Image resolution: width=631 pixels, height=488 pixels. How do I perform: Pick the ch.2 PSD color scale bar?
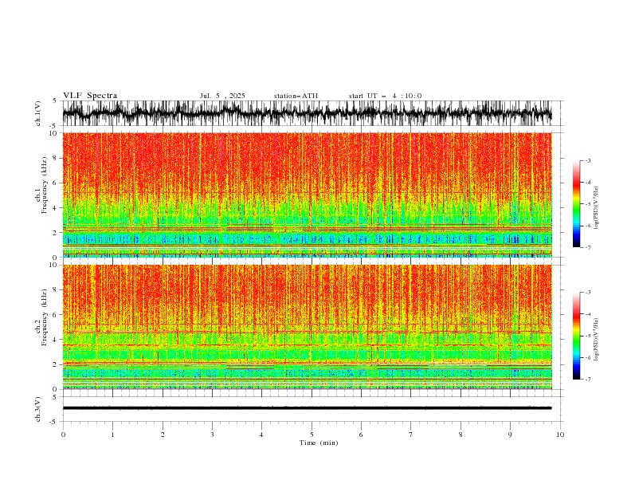click(576, 336)
